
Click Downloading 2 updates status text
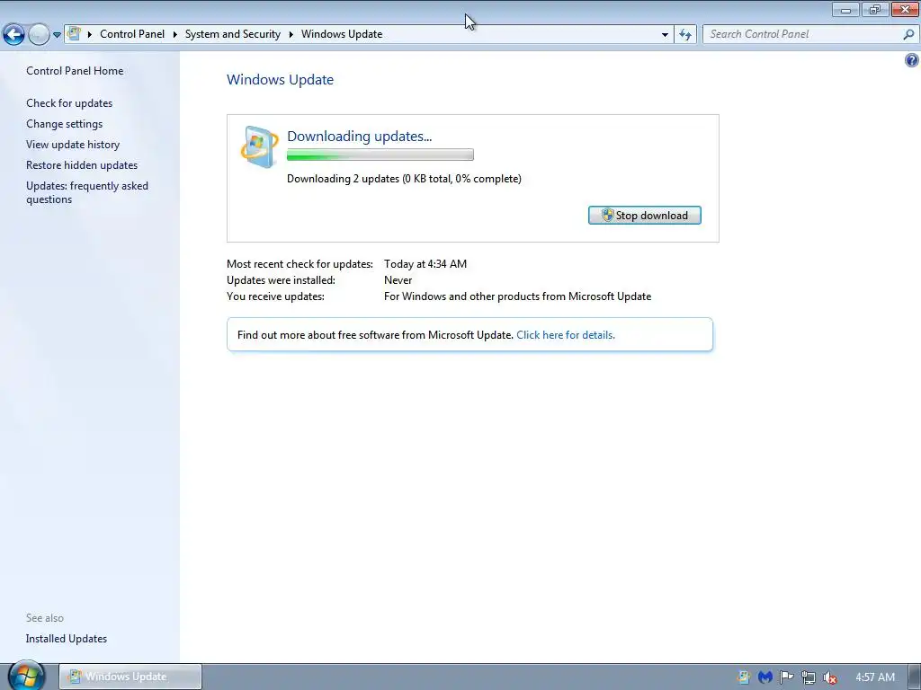[x=404, y=179]
